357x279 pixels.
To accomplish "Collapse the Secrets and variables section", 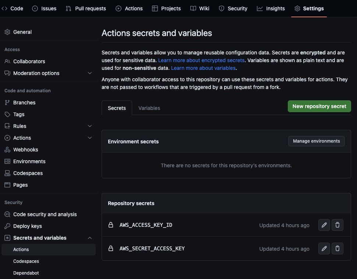I will click(90, 238).
